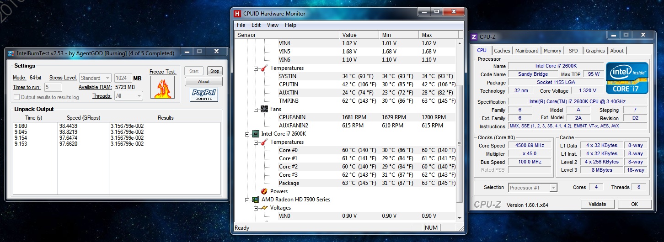Open the Edit menu in HWMonitor
Screen dimensions: 664x242
click(x=256, y=25)
